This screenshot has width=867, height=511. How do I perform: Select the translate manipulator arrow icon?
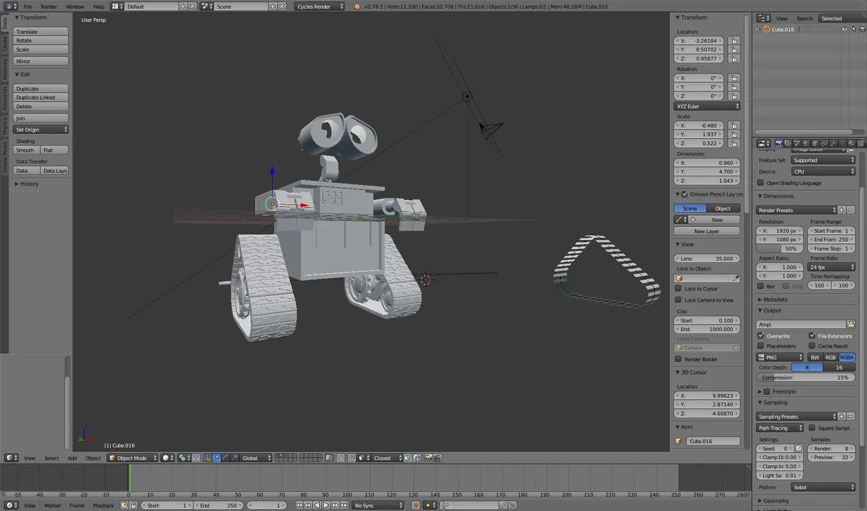click(216, 458)
